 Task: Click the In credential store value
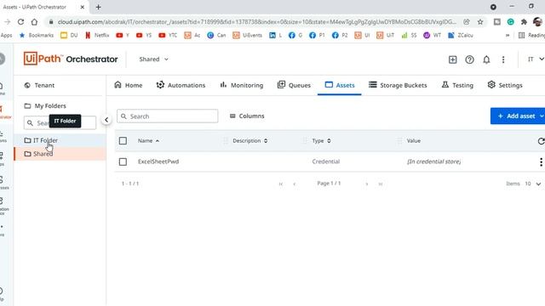click(433, 161)
